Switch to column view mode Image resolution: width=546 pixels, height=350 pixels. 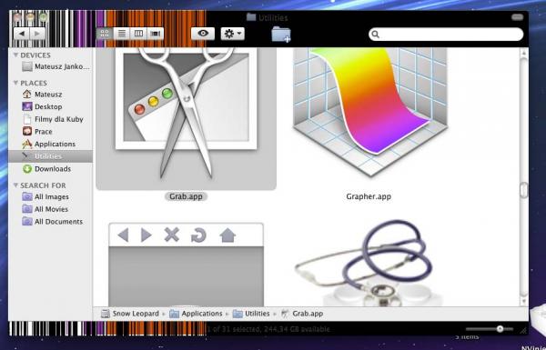(138, 34)
